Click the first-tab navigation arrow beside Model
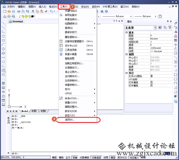Screen dimensions: 179x160 [x=8, y=111]
